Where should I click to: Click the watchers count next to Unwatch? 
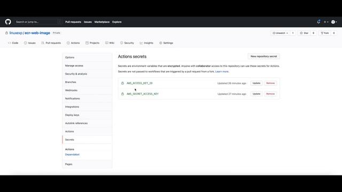[x=293, y=33]
